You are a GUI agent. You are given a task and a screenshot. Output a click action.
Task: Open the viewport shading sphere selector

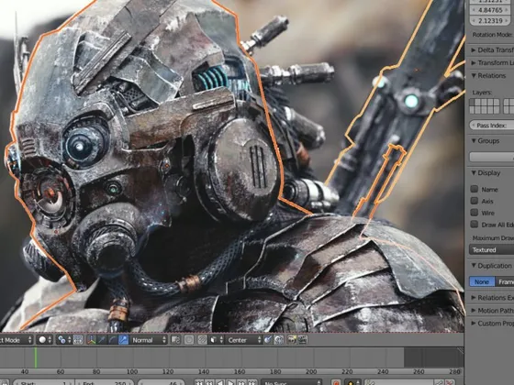45,340
